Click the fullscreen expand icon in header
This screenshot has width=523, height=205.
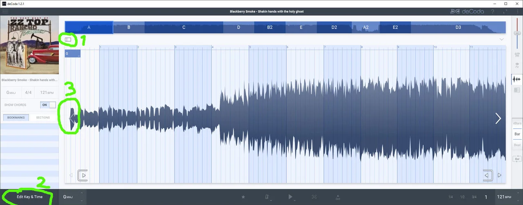tap(505, 11)
